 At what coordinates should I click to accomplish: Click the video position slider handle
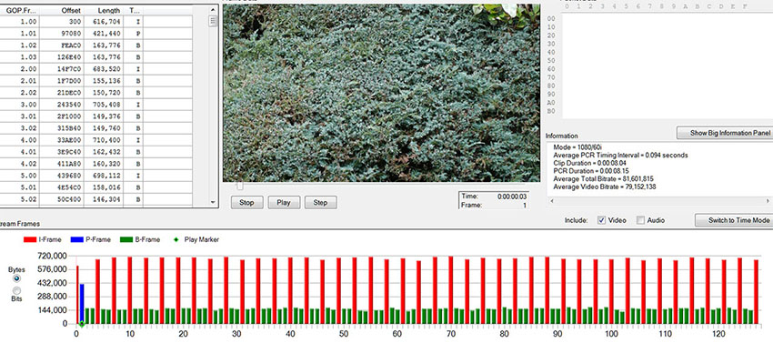pos(240,187)
